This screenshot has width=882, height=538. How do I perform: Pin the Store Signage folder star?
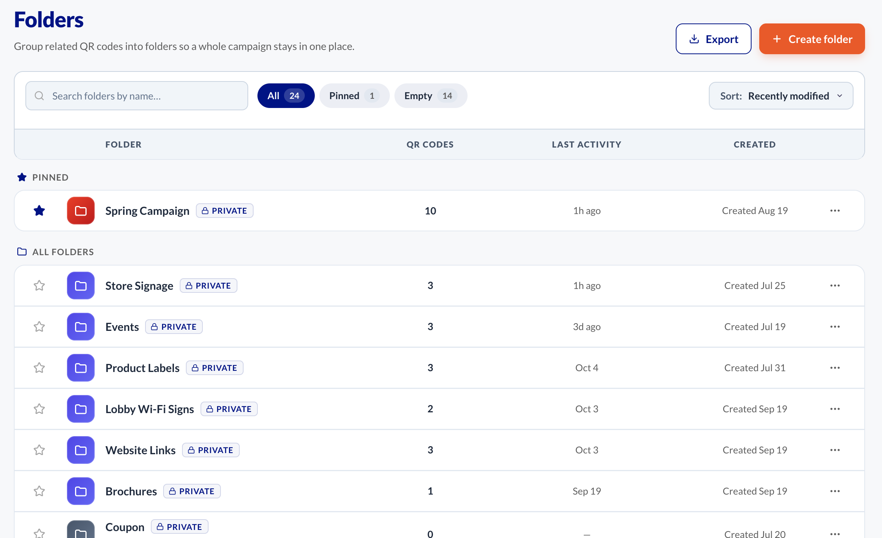pyautogui.click(x=39, y=286)
